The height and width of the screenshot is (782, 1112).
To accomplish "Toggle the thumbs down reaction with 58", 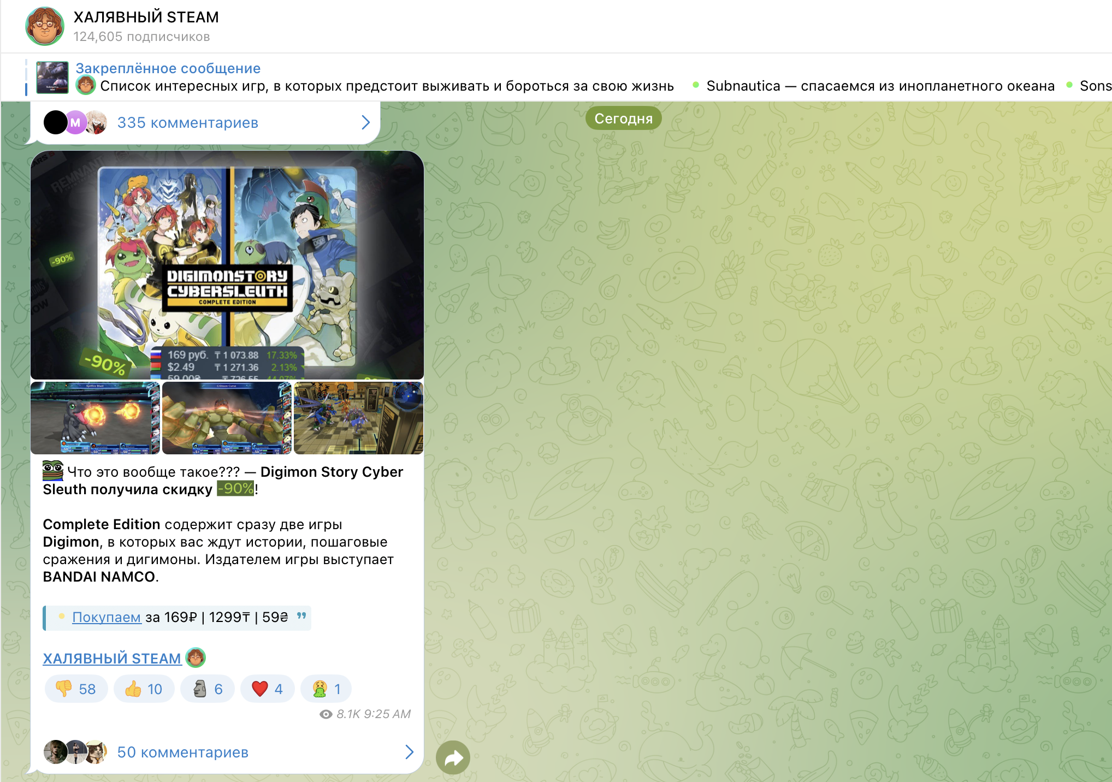I will tap(76, 689).
